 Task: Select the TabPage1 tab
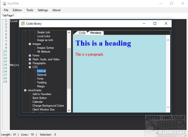point(8,16)
